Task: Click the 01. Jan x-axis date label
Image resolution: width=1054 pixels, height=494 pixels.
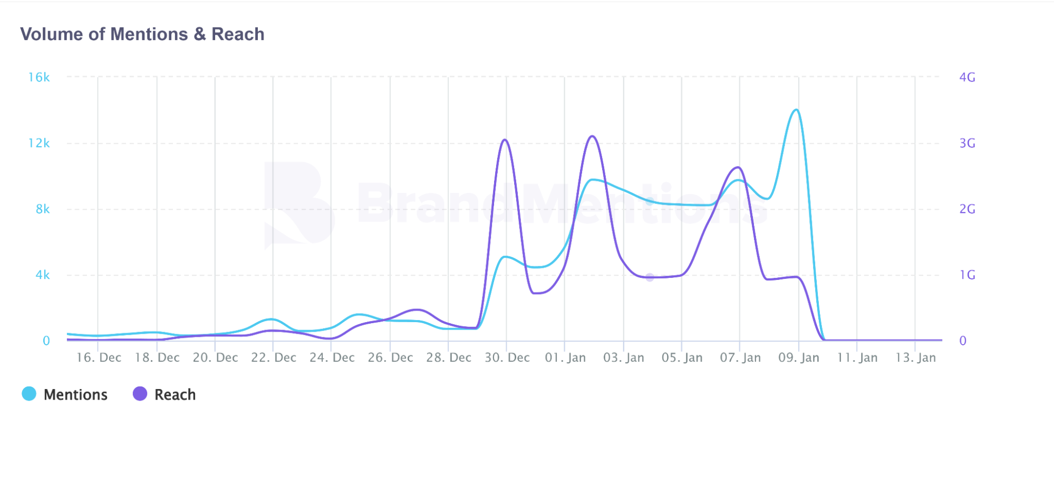Action: tap(565, 357)
